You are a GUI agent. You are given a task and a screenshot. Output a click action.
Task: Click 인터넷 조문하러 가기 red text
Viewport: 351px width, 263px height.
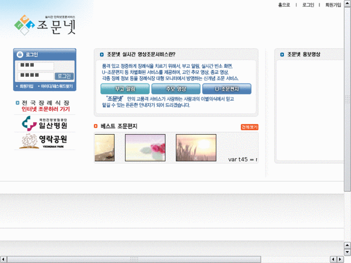coord(46,109)
